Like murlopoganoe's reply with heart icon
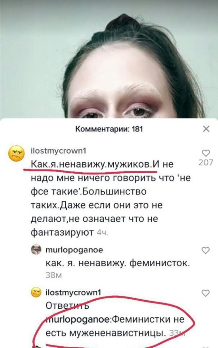The width and height of the screenshot is (218, 348). [205, 250]
